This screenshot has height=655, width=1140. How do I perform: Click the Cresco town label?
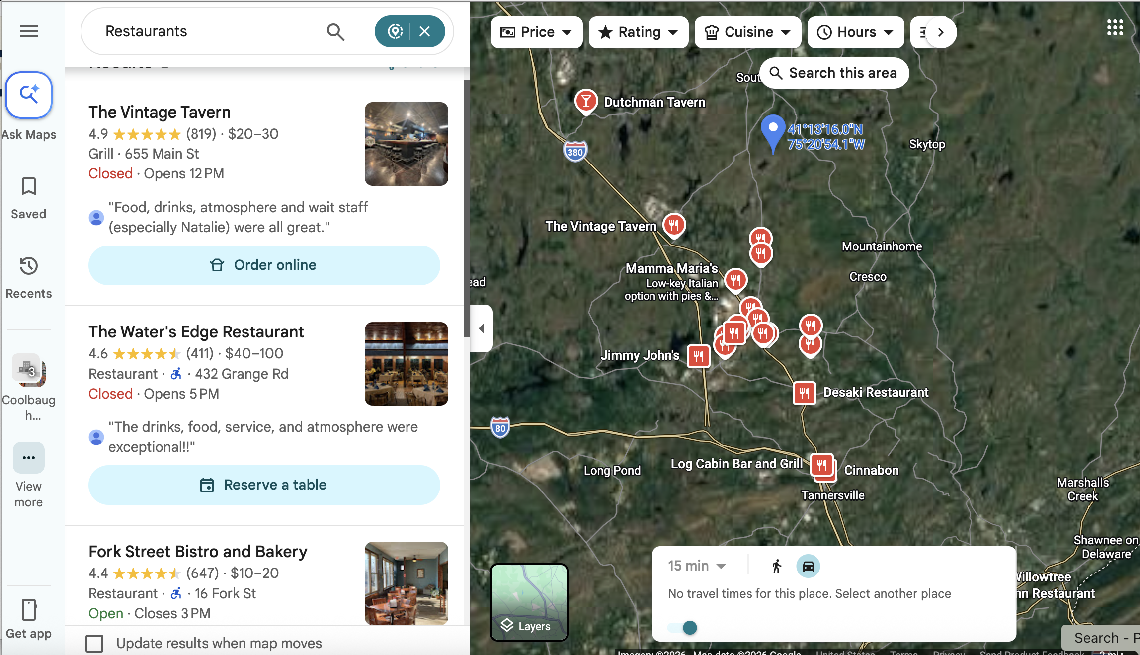click(x=868, y=277)
